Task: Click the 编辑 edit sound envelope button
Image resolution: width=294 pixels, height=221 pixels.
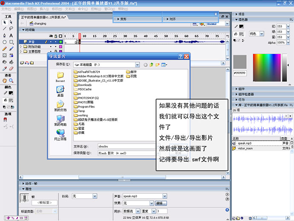Action: pos(161,203)
